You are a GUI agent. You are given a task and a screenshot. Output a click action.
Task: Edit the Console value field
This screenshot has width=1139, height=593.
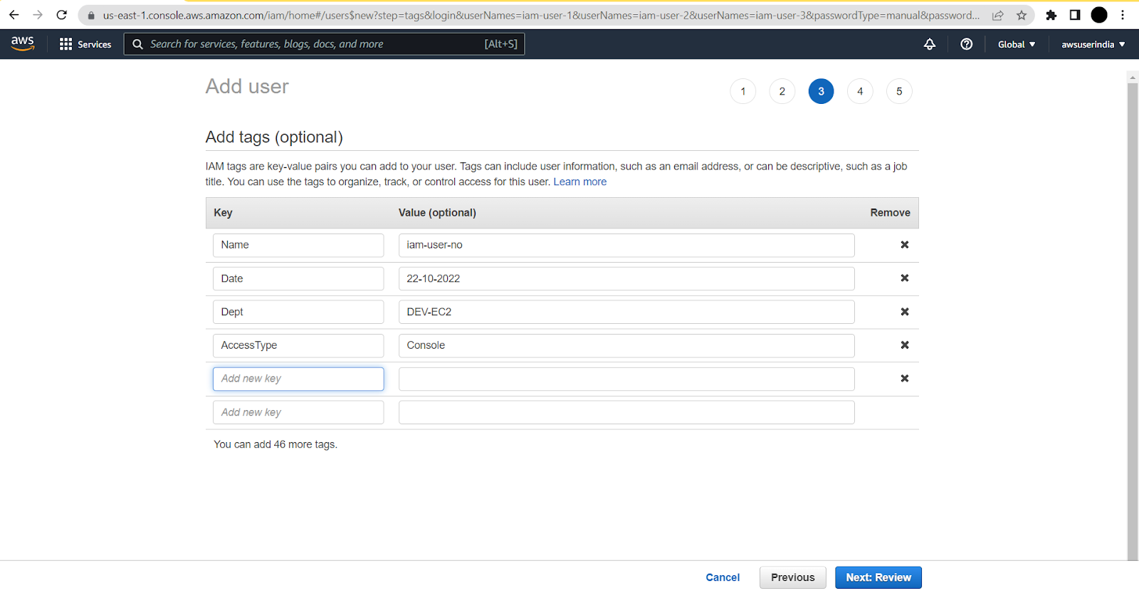tap(626, 345)
